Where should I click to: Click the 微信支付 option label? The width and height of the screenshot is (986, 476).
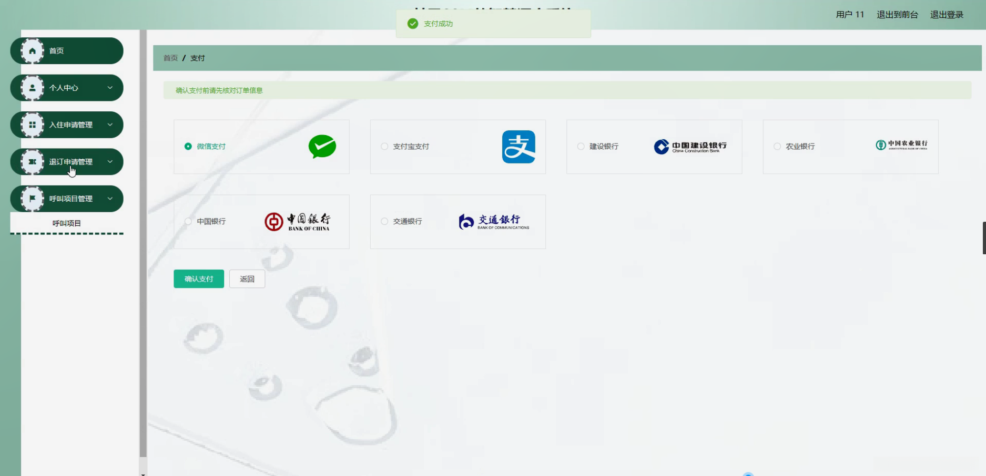tap(211, 147)
